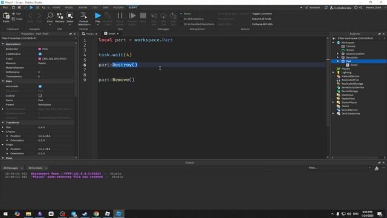This screenshot has width=387, height=218.
Task: Expand the Position row under CFrame
Action: [x=7, y=136]
